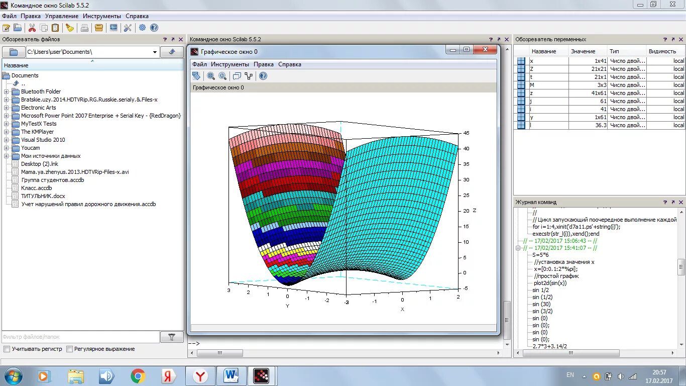
Task: Clear the console with the broom icon
Action: (70, 28)
